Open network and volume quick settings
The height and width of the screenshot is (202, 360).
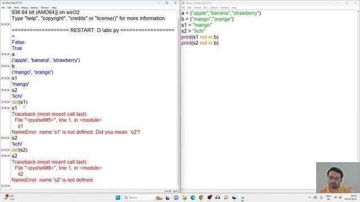[x=337, y=198]
